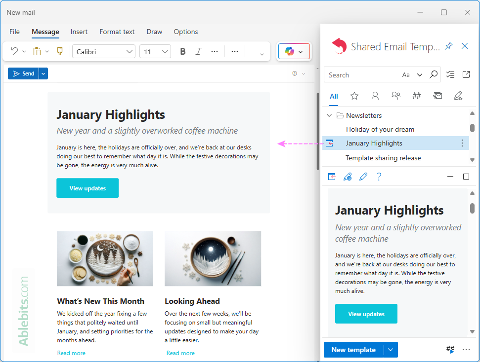Open the multi-select checklist icon near Search
480x362 pixels.
(450, 74)
